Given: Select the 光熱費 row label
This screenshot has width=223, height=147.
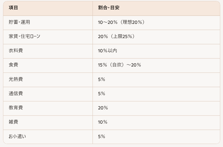Looking at the screenshot, I should [x=16, y=79].
